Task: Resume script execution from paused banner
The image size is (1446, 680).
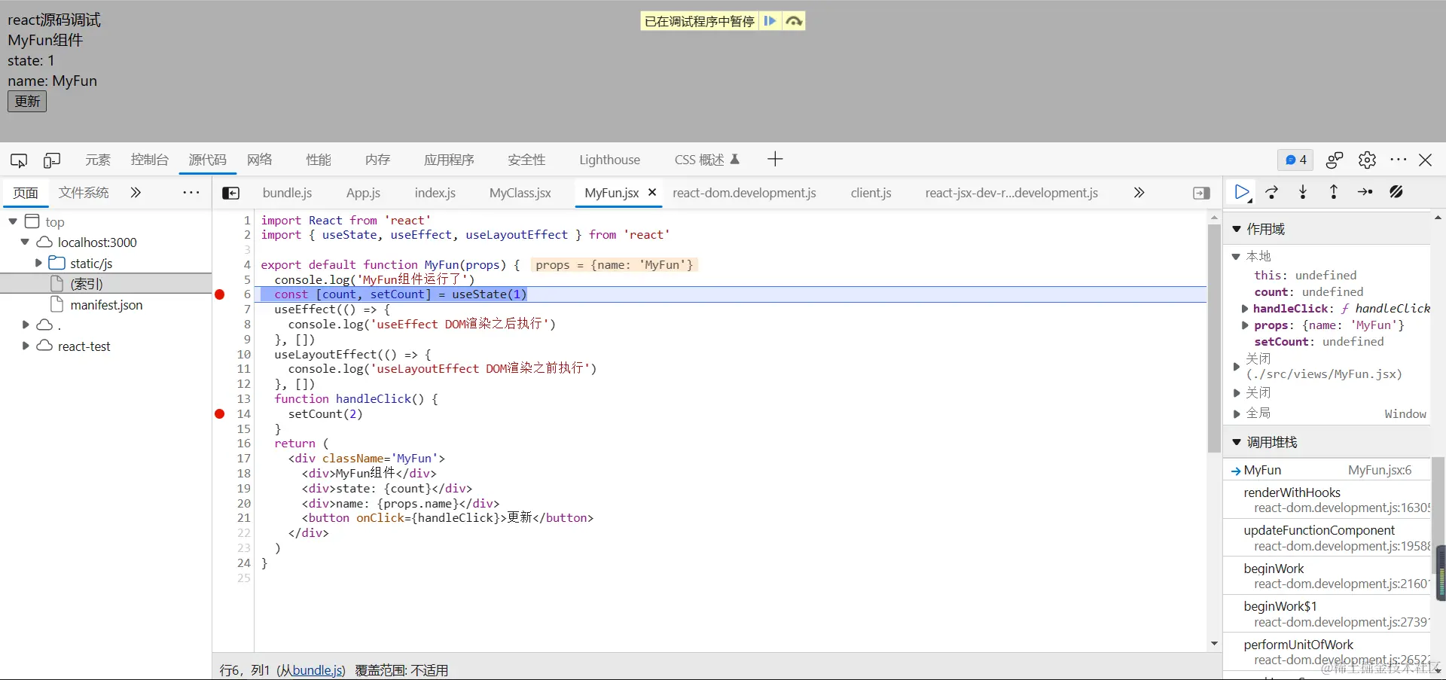Action: click(770, 21)
